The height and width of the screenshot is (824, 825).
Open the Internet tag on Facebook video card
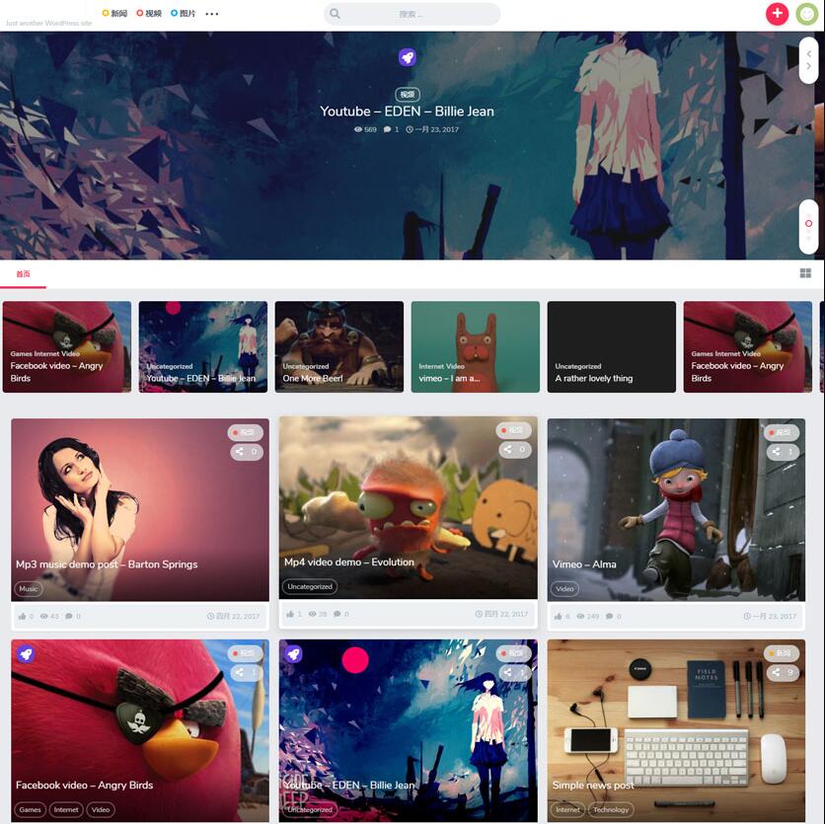[x=66, y=810]
